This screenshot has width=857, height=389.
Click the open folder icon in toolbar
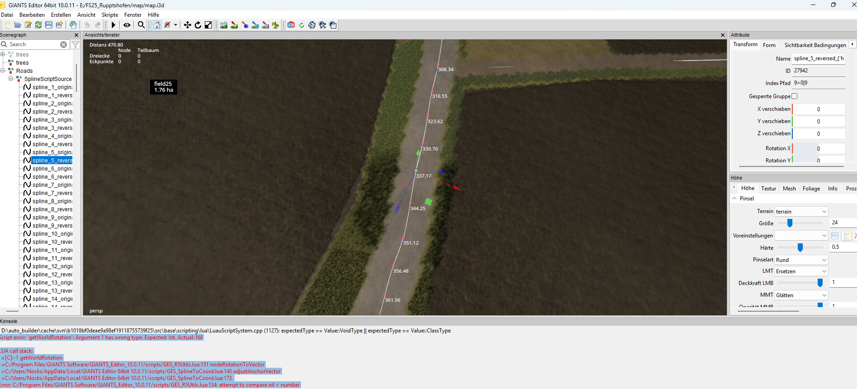[18, 25]
